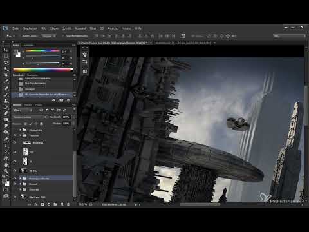
Task: Create a new layer group
Action: point(55,204)
